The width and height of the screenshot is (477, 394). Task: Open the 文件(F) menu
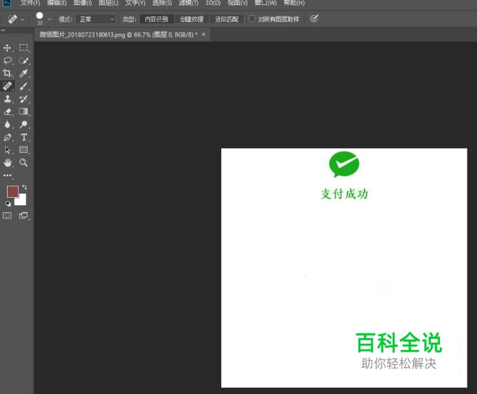(x=30, y=3)
